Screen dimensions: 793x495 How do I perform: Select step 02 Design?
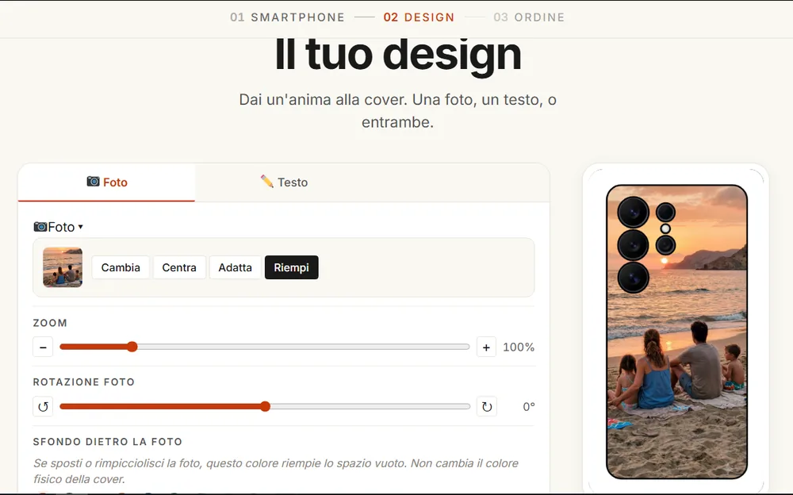click(419, 17)
